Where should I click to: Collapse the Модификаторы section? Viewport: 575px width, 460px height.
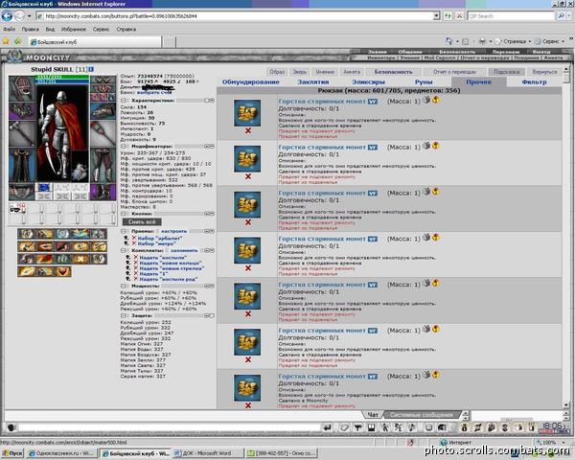coord(124,146)
